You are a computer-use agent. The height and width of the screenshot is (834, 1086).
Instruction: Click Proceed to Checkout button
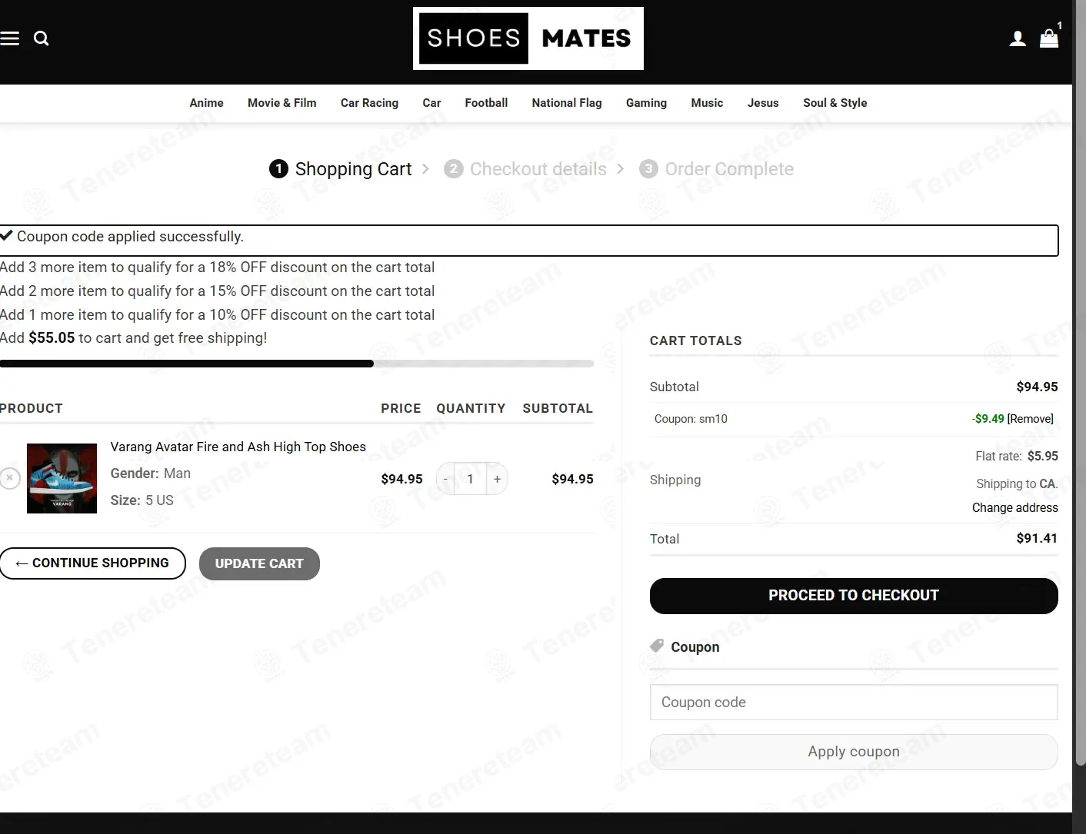pos(854,596)
